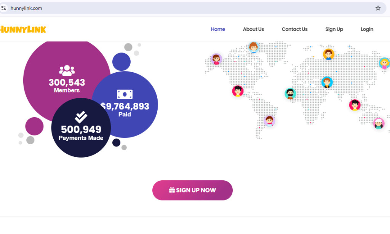This screenshot has height=234, width=390.
Task: Open the Login page
Action: (367, 29)
